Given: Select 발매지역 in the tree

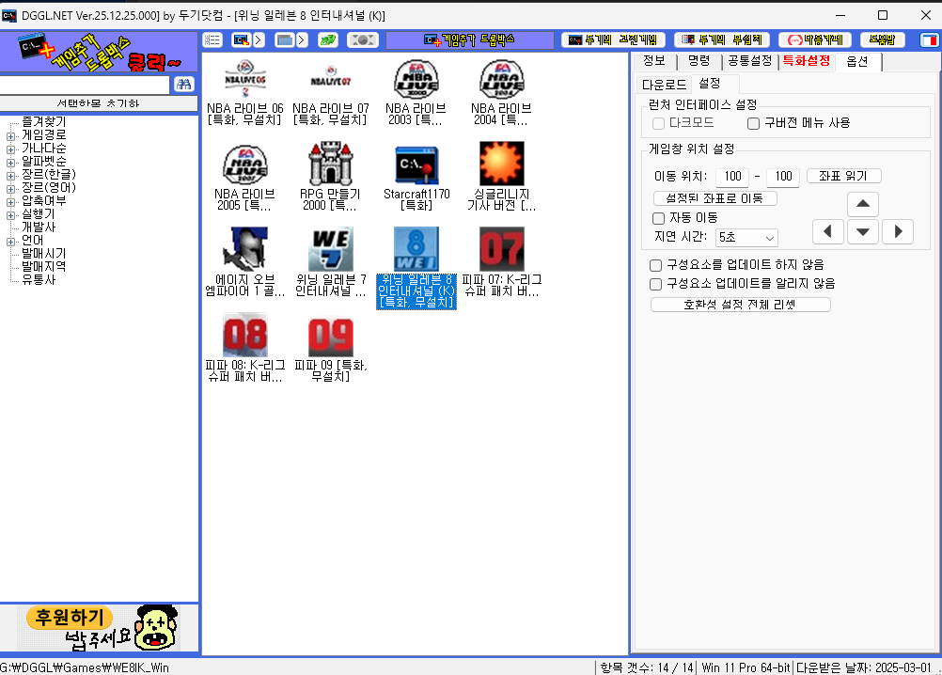Looking at the screenshot, I should pyautogui.click(x=44, y=267).
